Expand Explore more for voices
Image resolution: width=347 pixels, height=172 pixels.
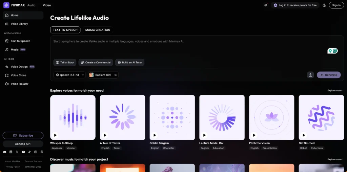(335, 90)
